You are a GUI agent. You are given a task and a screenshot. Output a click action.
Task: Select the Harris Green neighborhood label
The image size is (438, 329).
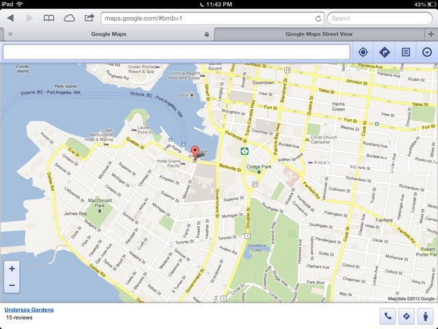coord(338,106)
